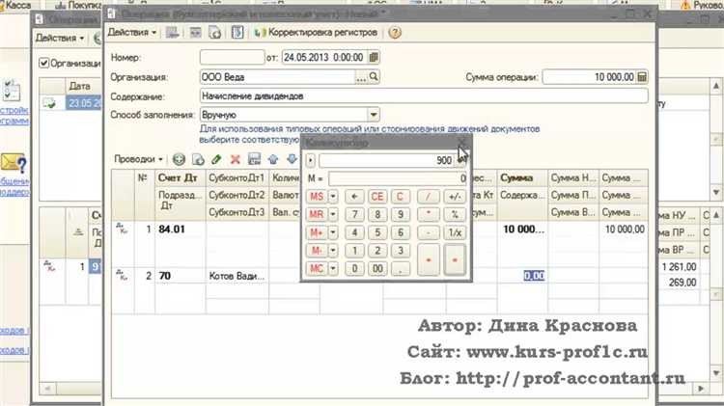Delete the posting with the red X icon
This screenshot has width=724, height=406.
click(236, 159)
